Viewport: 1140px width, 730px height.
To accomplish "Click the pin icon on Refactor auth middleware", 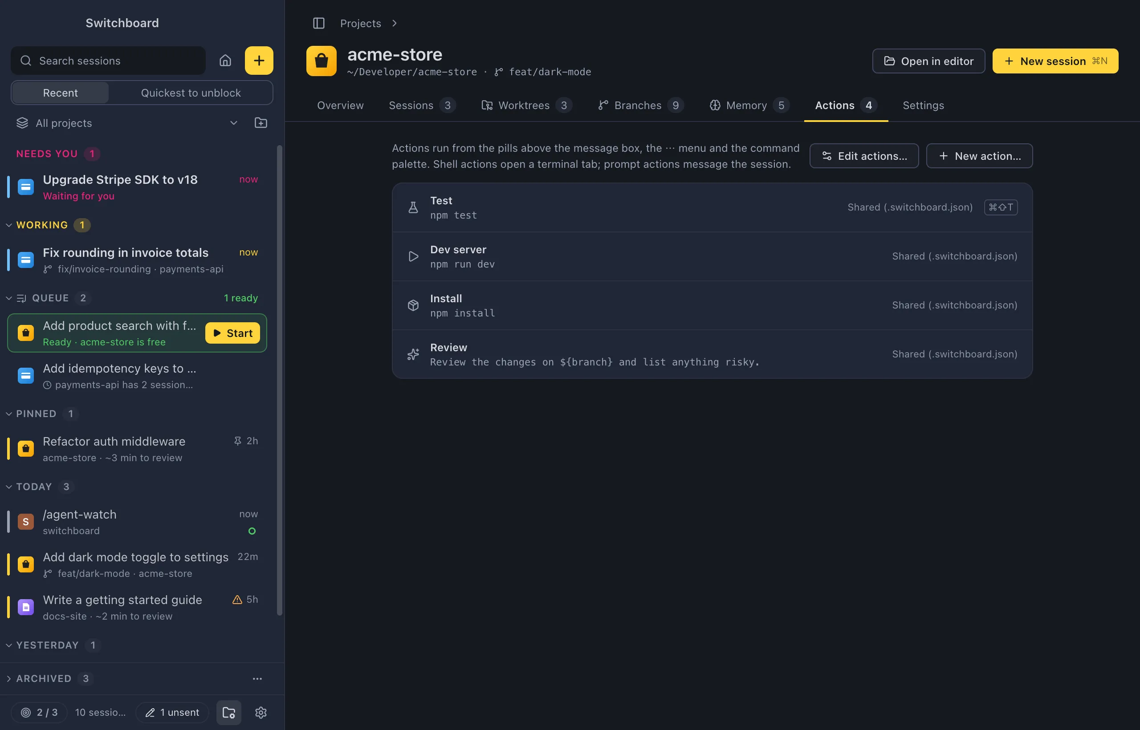I will (238, 441).
